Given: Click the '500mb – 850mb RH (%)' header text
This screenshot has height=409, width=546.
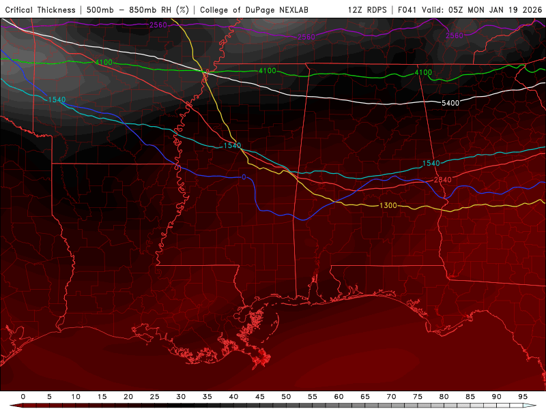Looking at the screenshot, I should (138, 10).
